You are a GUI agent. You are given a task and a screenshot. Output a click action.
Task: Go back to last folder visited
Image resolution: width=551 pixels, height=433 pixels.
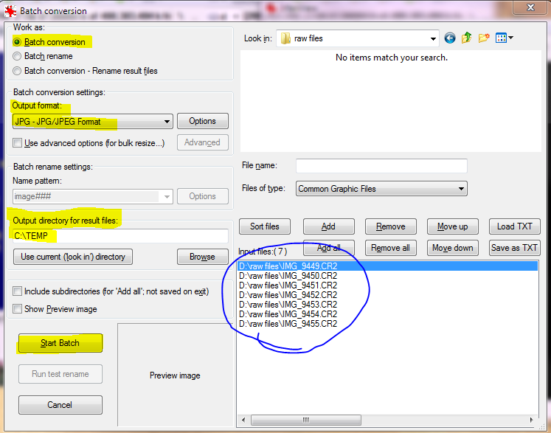tap(450, 38)
